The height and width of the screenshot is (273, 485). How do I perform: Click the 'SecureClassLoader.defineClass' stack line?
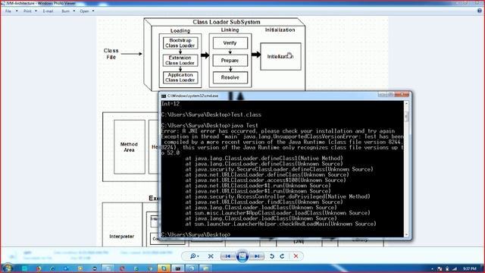click(x=280, y=169)
